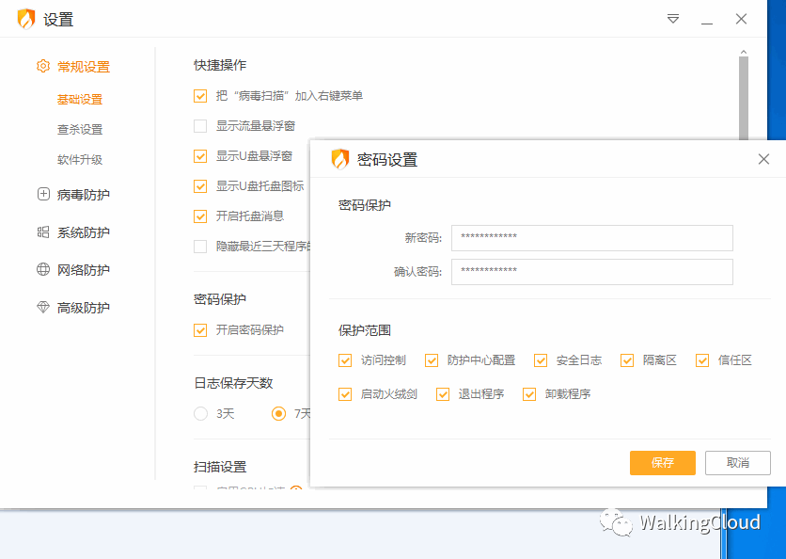786x559 pixels.
Task: Click the 日志保存天数 heading
Action: [x=233, y=383]
